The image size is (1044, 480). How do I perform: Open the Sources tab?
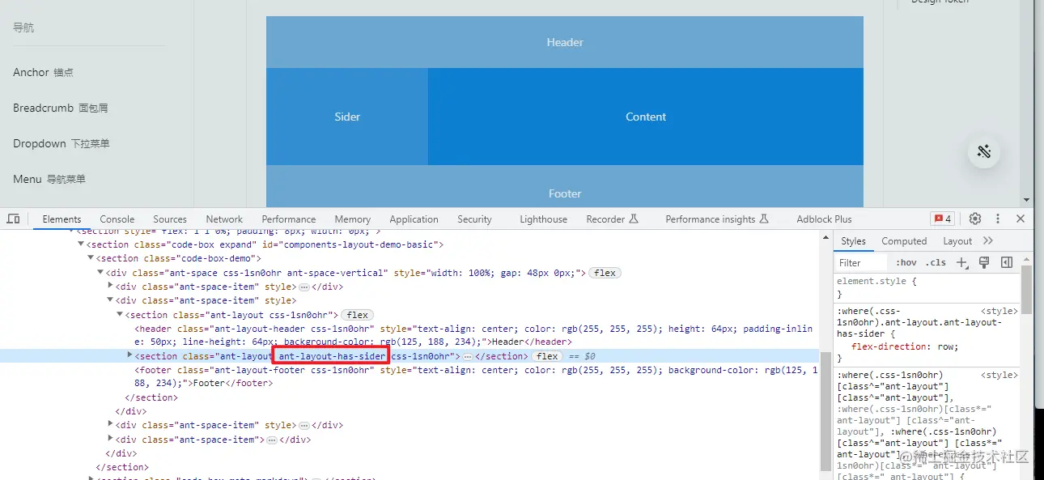(170, 219)
